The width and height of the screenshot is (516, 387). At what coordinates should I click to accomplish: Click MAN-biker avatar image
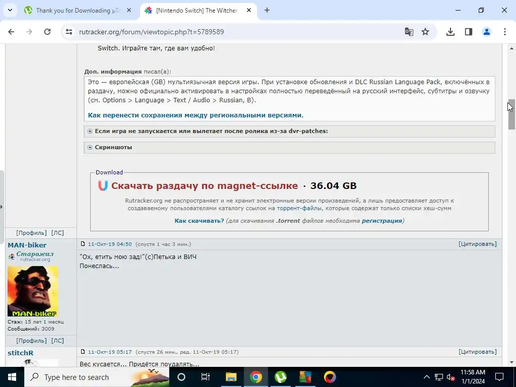pos(33,291)
